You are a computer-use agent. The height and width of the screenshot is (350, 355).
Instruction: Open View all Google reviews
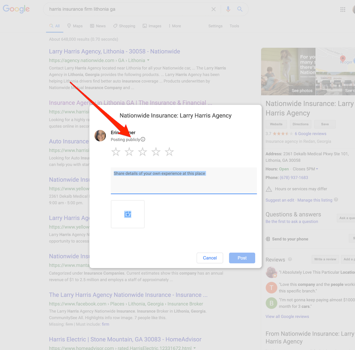point(287,317)
